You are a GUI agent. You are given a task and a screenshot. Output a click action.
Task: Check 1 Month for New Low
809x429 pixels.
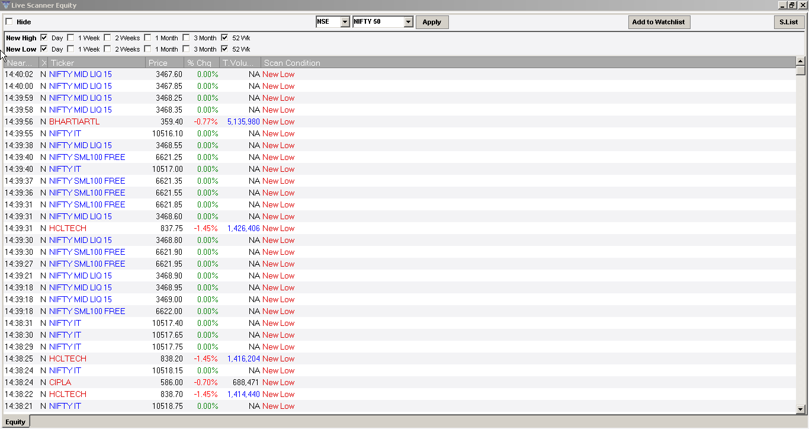click(x=147, y=49)
